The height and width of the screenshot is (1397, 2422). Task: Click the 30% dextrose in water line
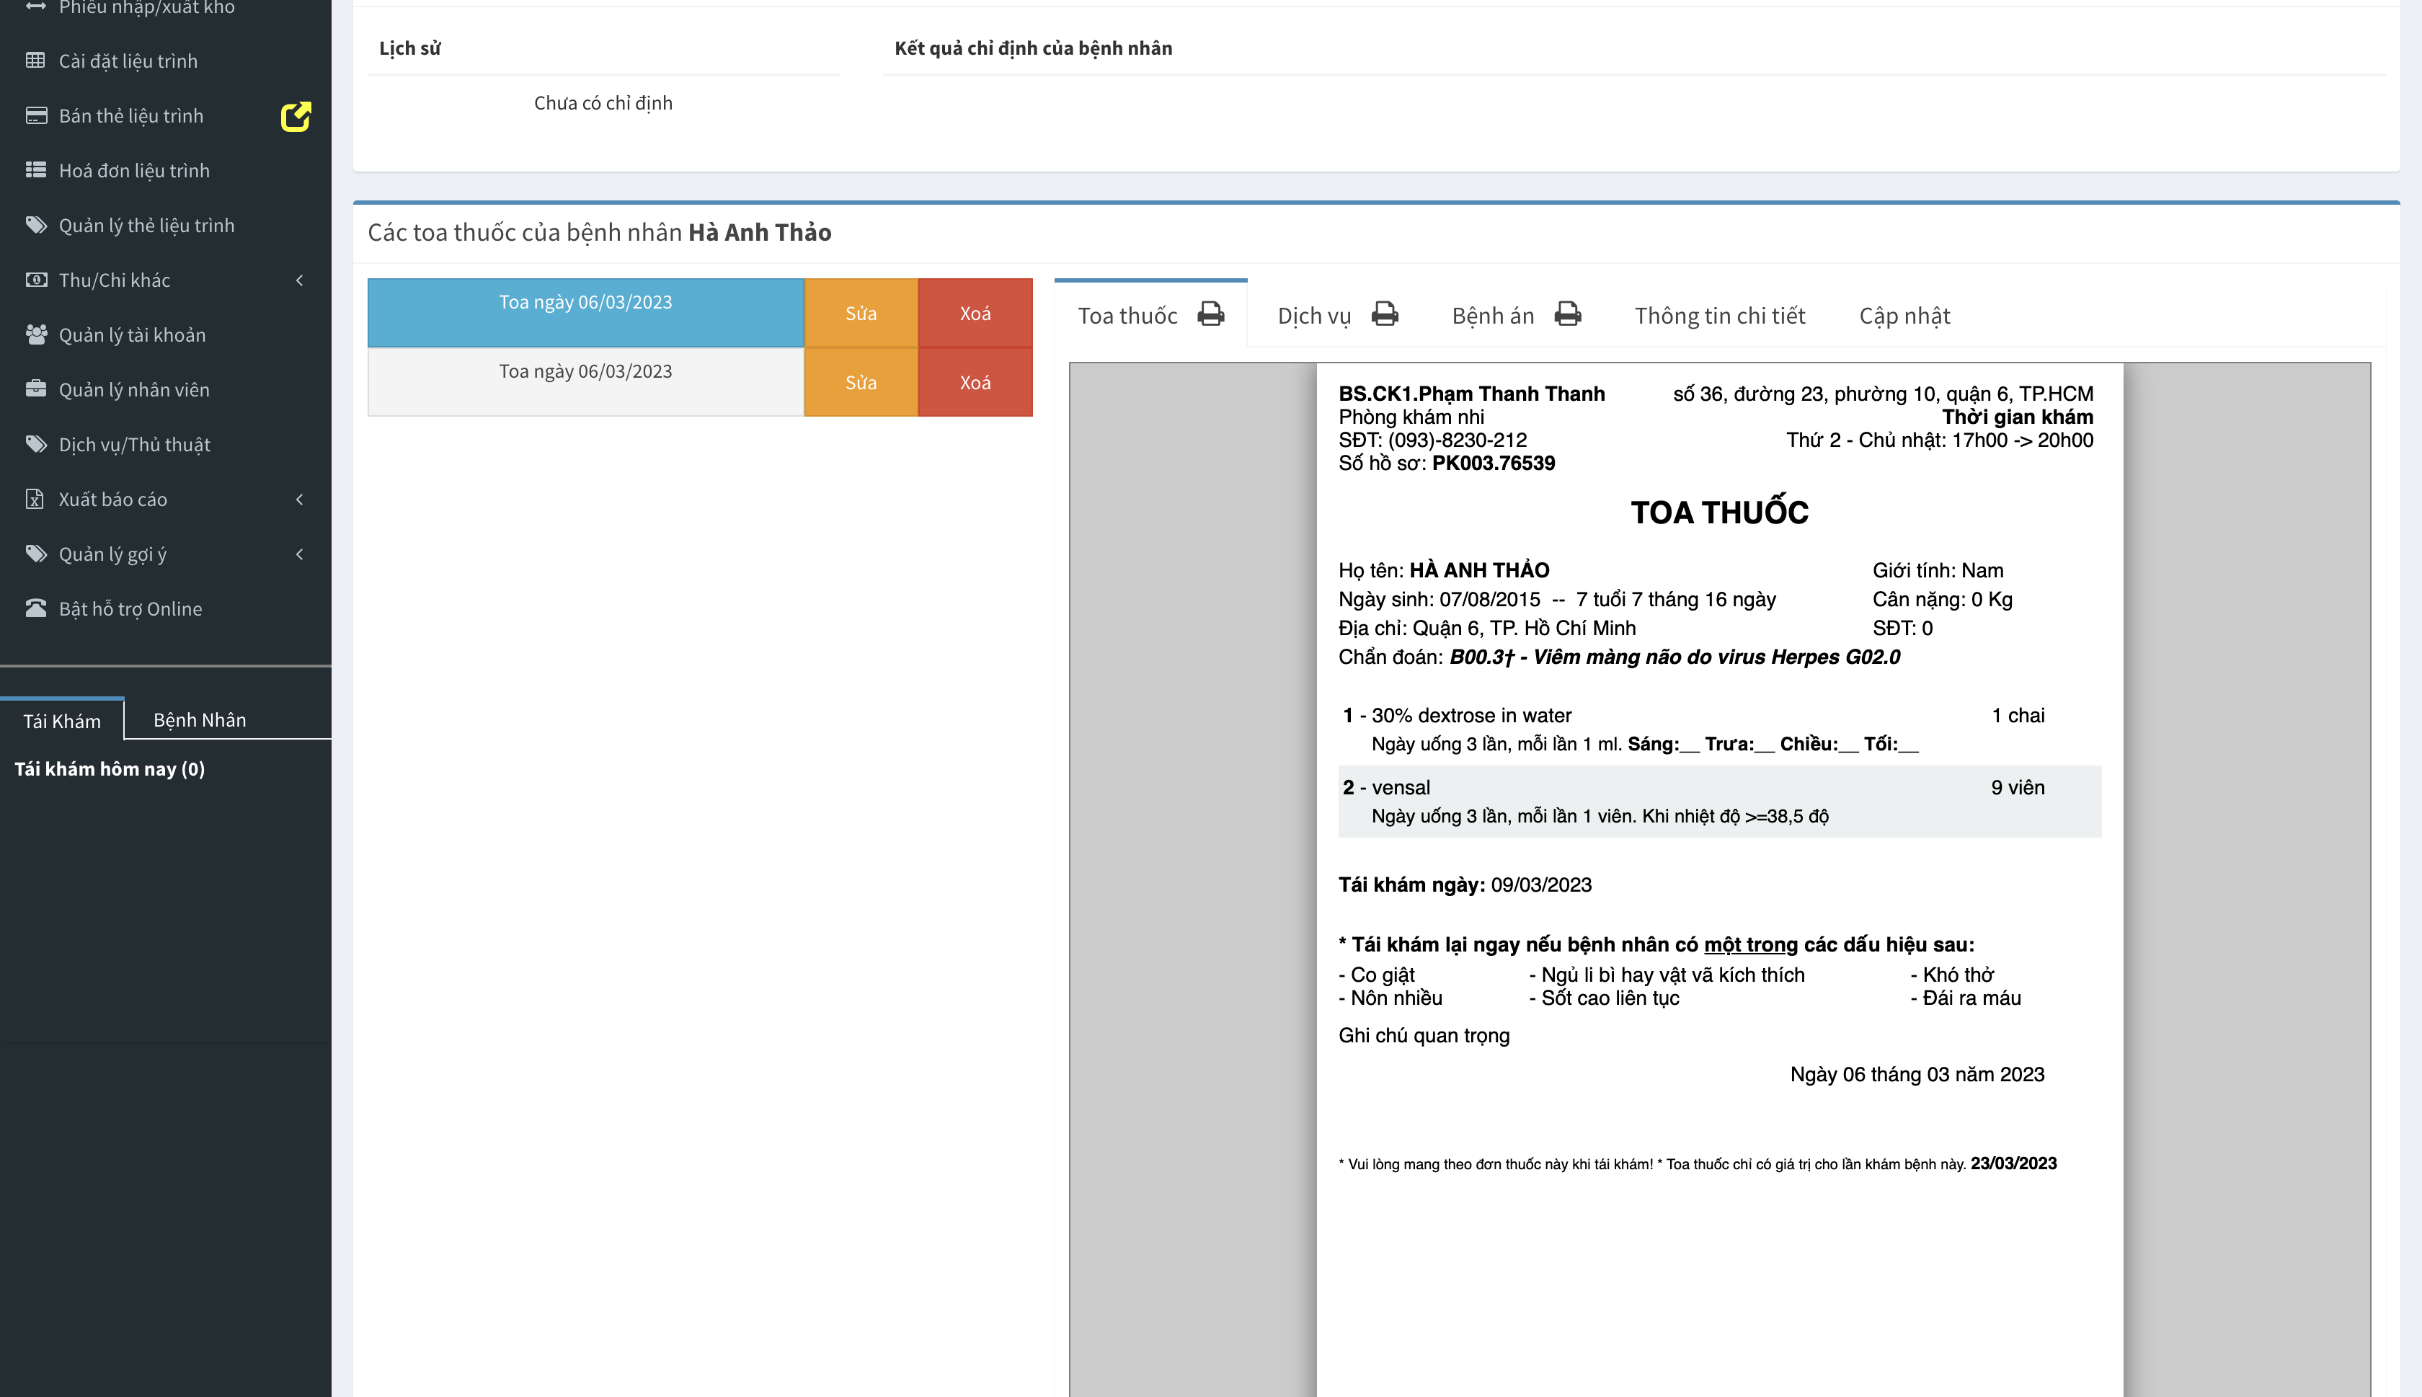(1471, 716)
